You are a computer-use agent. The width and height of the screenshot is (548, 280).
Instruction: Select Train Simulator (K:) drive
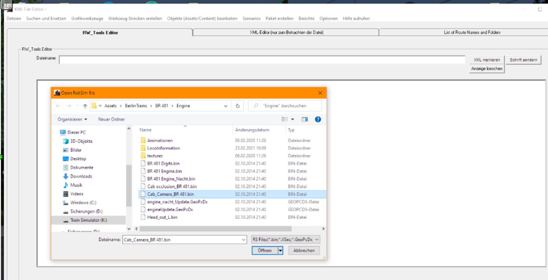click(88, 220)
